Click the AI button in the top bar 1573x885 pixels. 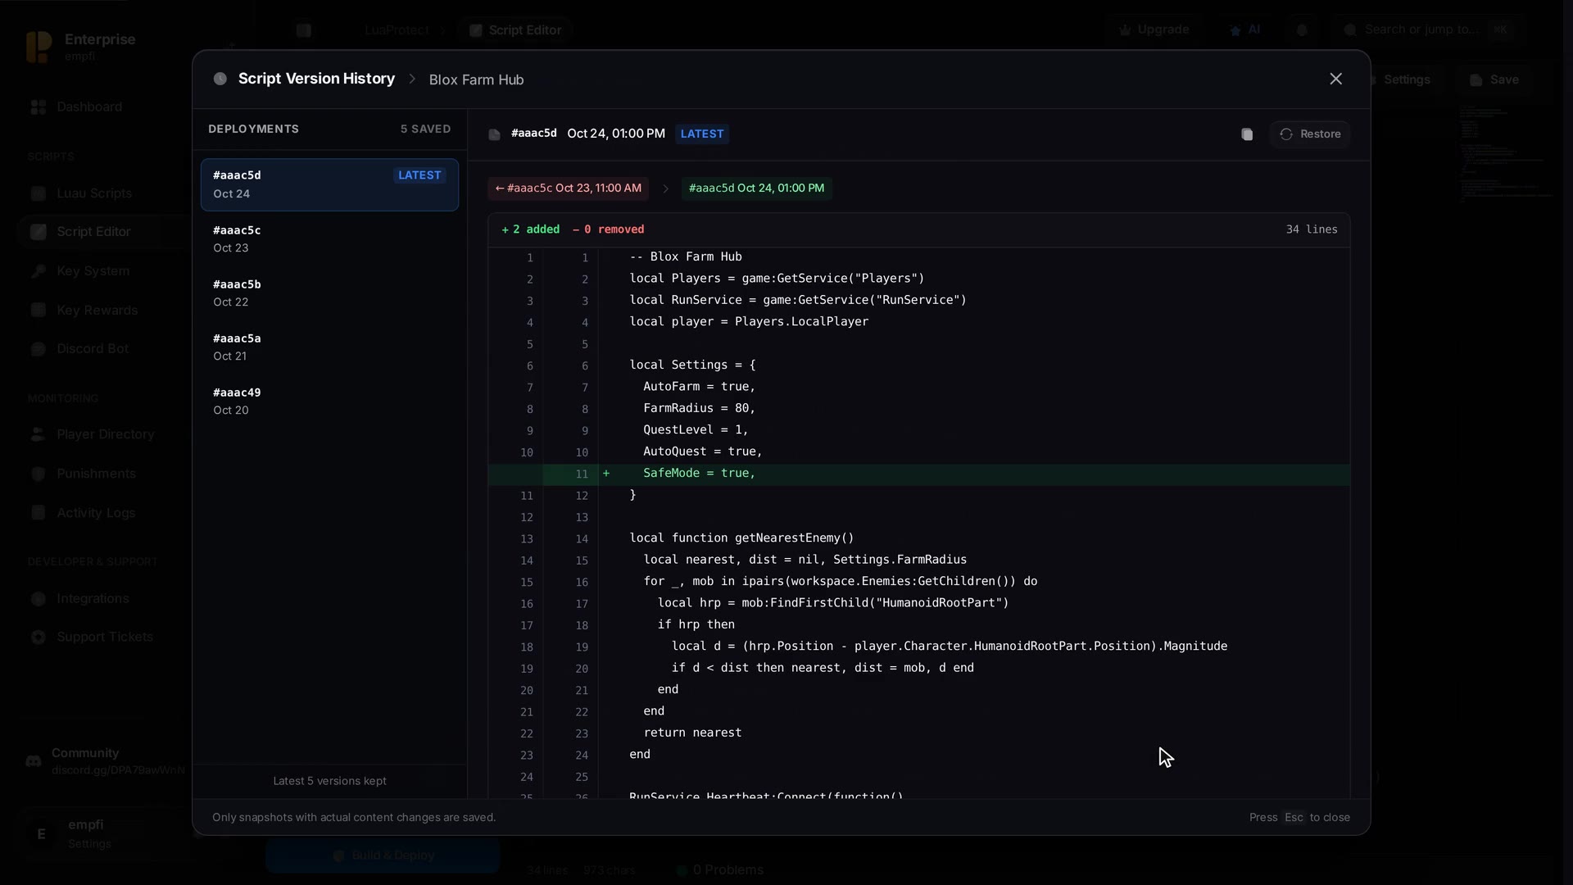tap(1244, 29)
